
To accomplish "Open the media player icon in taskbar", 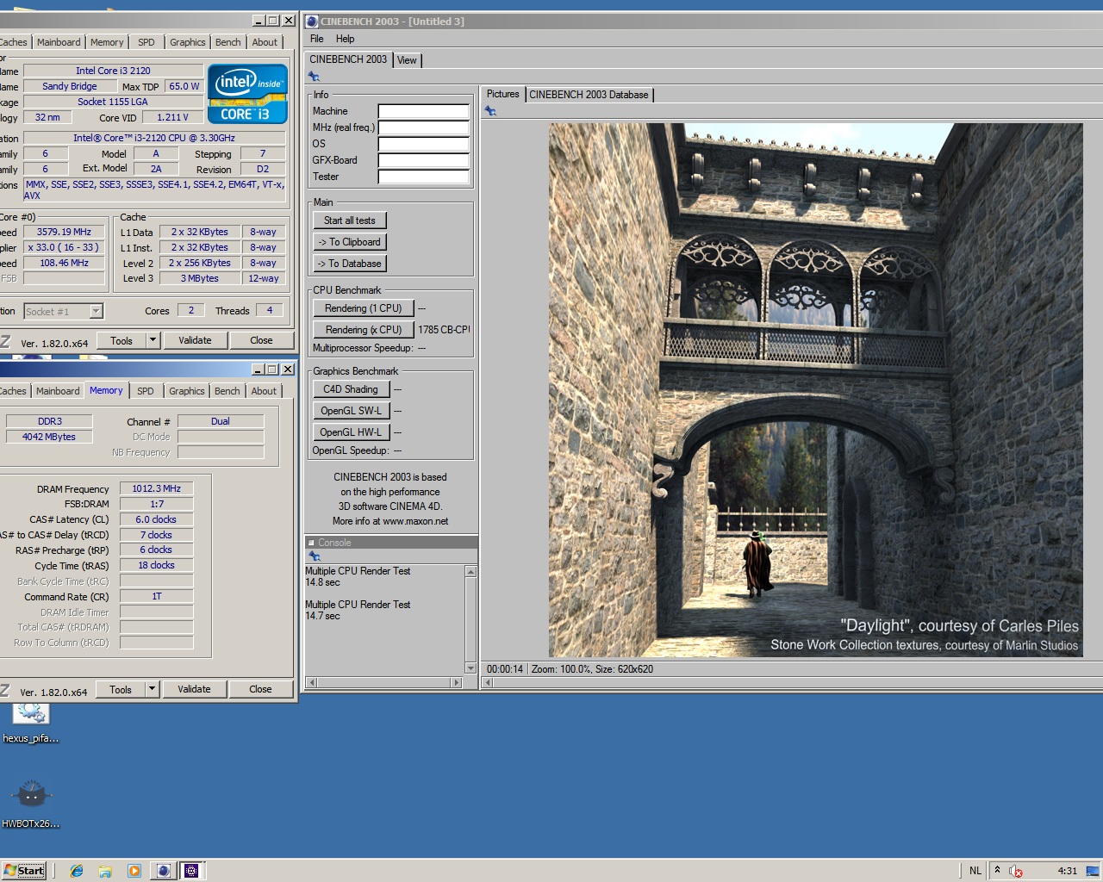I will 134,871.
